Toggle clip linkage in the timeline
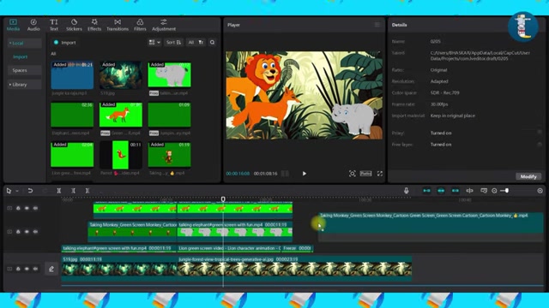549x308 pixels. [455, 191]
